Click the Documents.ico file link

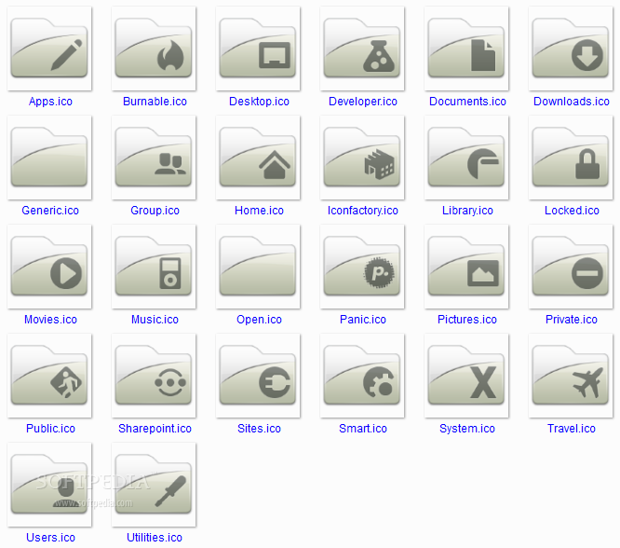coord(467,102)
